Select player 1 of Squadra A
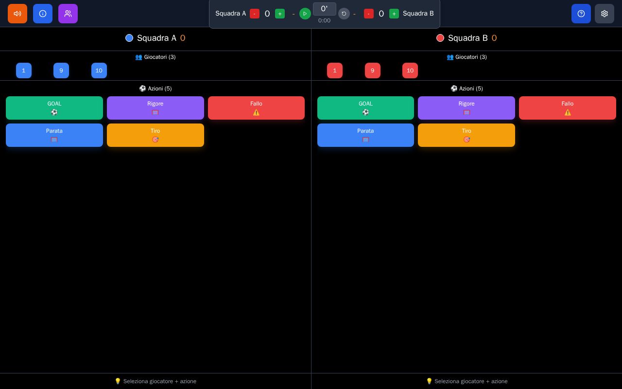The width and height of the screenshot is (622, 389). 24,71
